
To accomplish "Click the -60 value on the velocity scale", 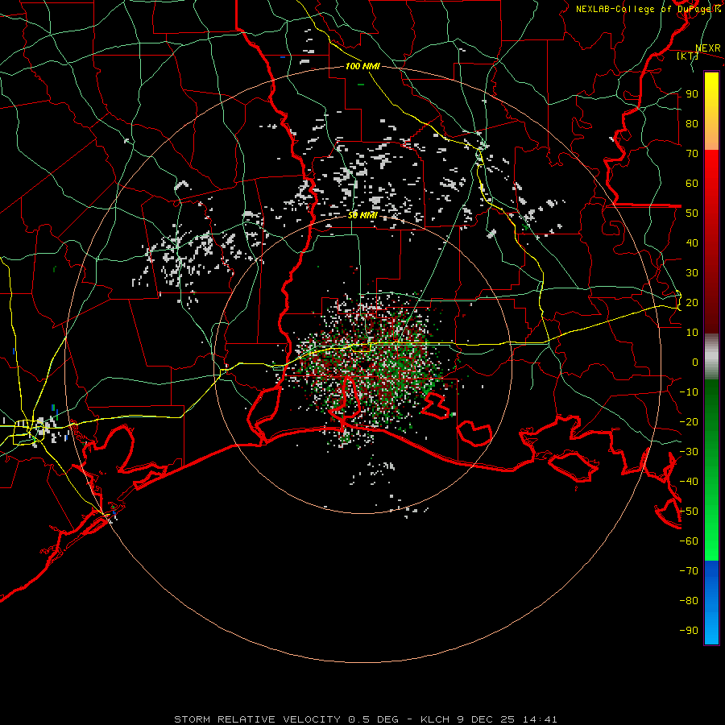I will [689, 541].
